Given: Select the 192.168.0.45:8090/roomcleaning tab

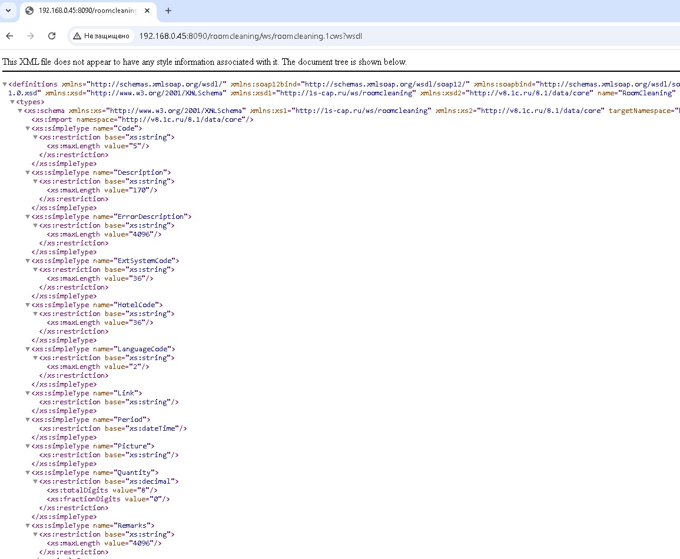Looking at the screenshot, I should 87,11.
